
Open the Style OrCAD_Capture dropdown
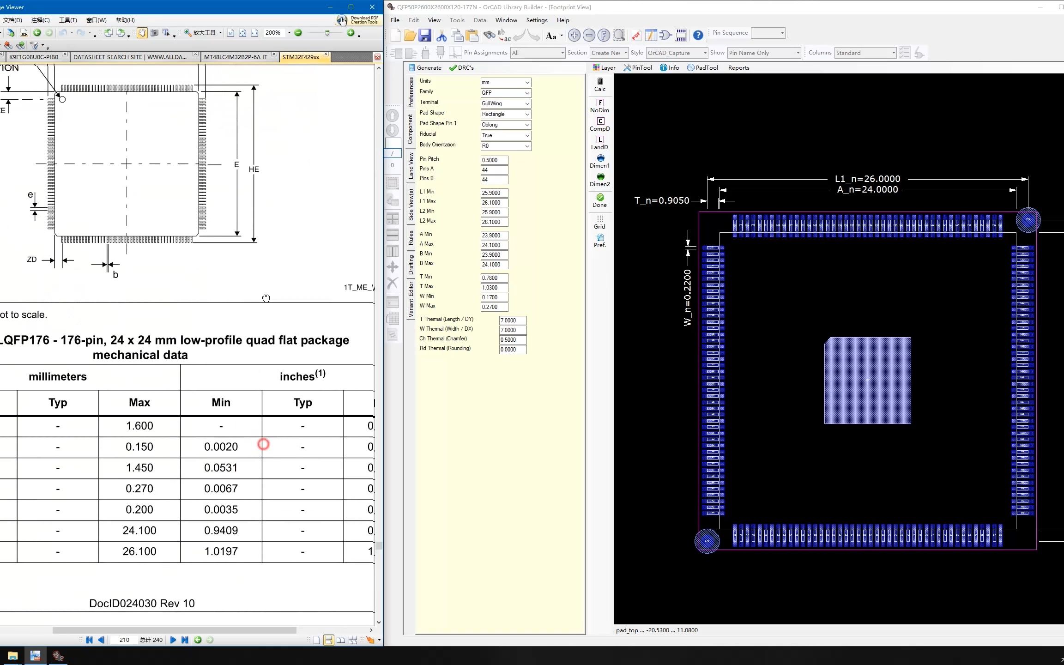[677, 53]
